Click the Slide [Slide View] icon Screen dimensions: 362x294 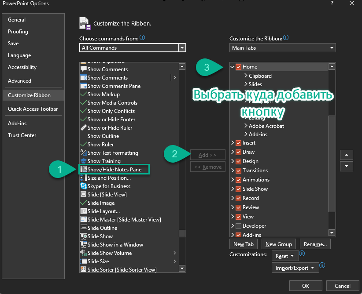point(83,194)
